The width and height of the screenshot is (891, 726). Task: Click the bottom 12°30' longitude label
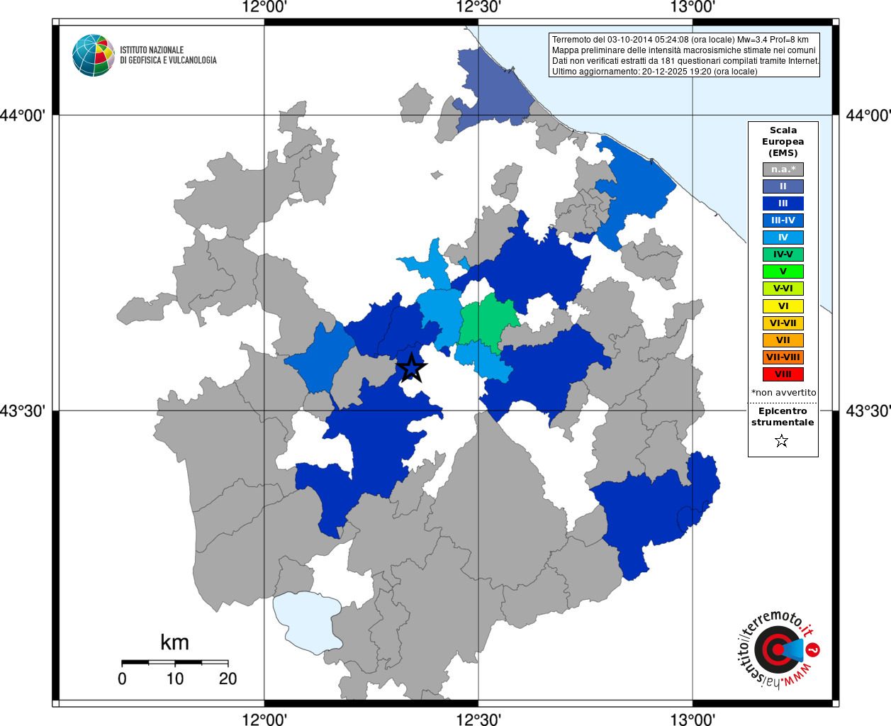(x=478, y=719)
